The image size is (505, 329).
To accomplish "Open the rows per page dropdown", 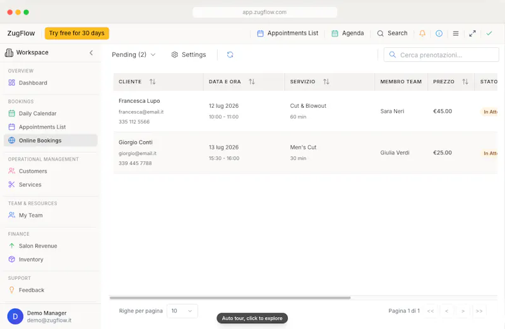I will click(x=182, y=311).
